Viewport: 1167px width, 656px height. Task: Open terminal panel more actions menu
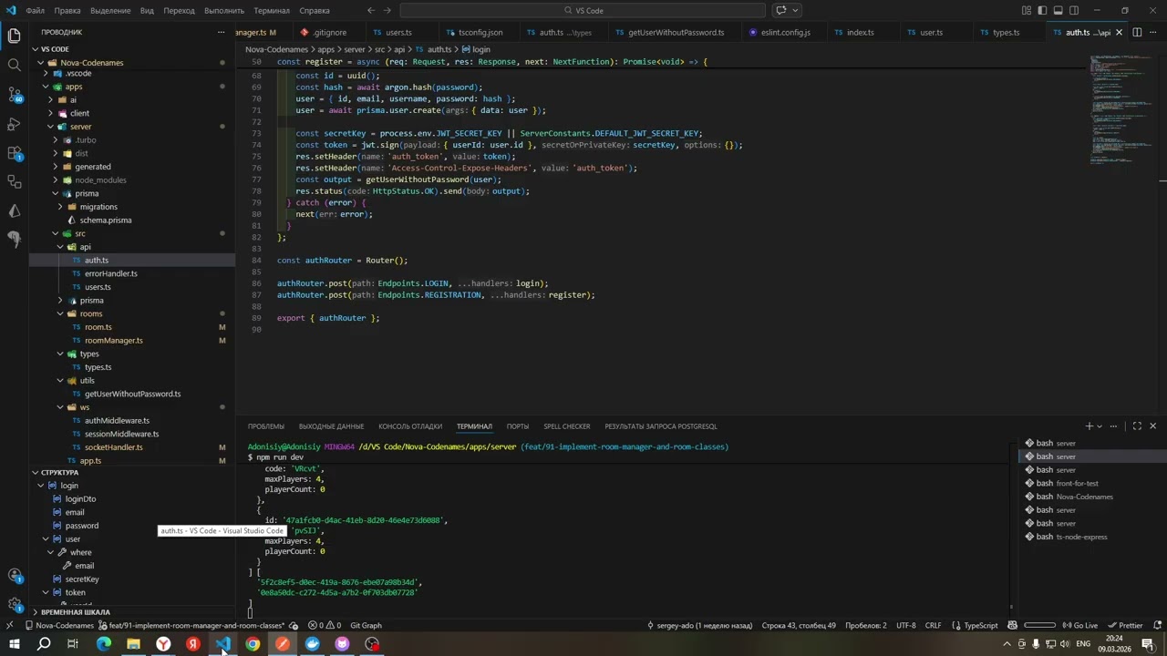click(x=1116, y=425)
